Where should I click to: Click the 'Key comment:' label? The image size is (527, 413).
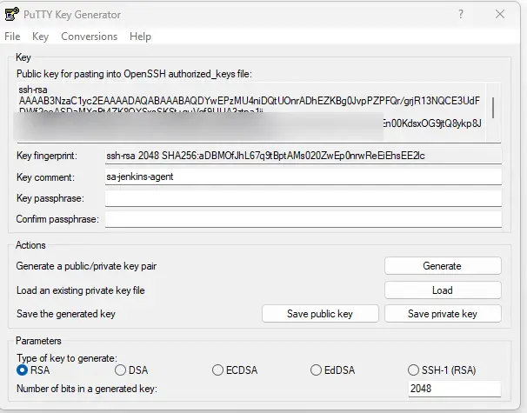[x=45, y=177]
